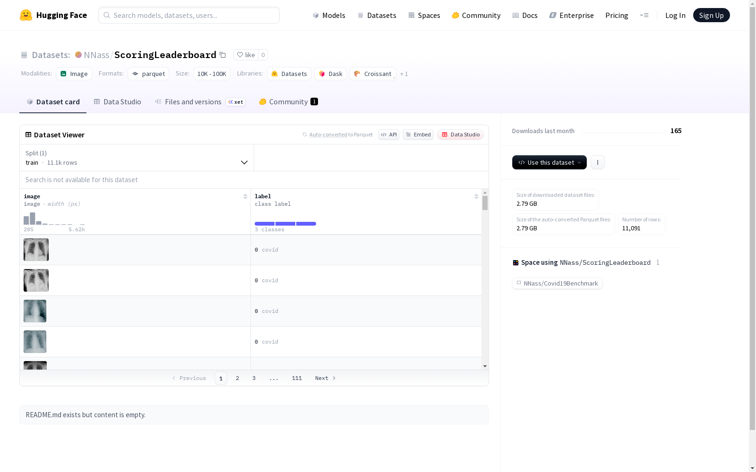
Task: Open the second chest X-ray thumbnail
Action: point(36,280)
